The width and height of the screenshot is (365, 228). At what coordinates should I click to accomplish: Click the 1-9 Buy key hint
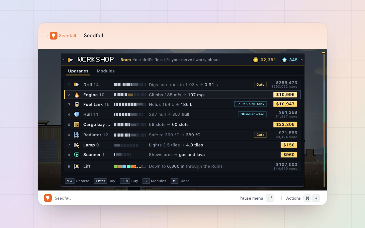(x=129, y=181)
